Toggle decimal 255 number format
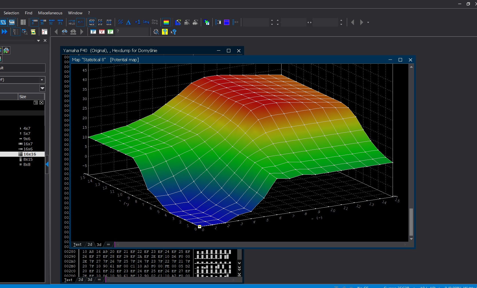The height and width of the screenshot is (288, 477). (x=92, y=22)
